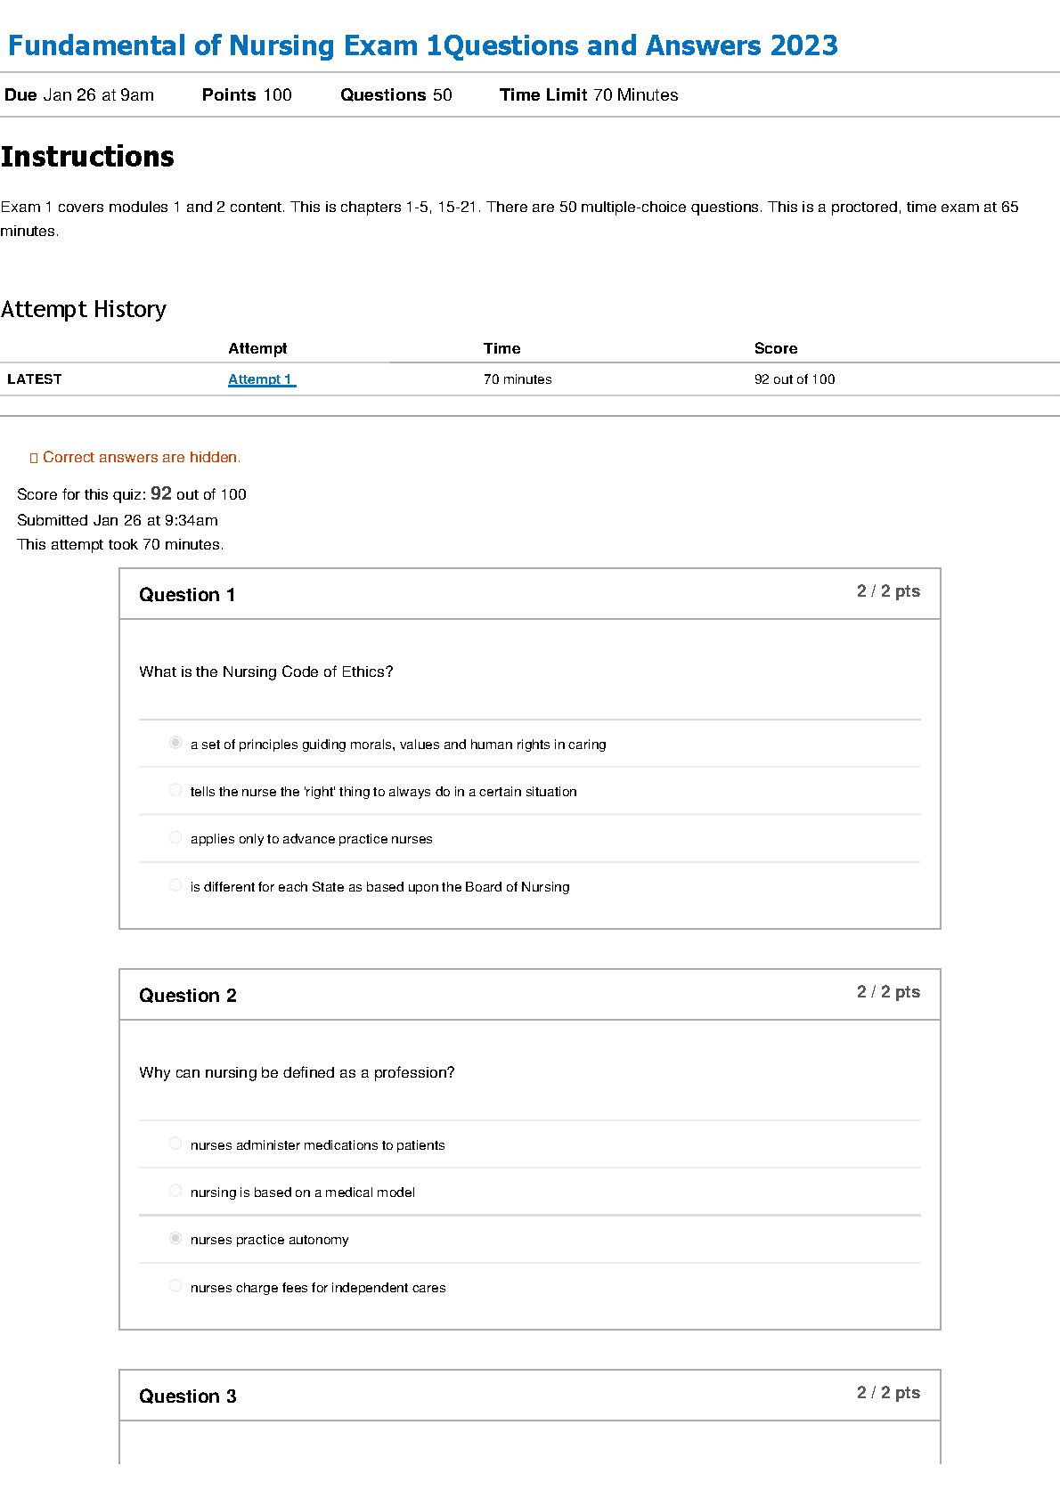Click the Attempt History heading
Screen dimensions: 1060x1498
pyautogui.click(x=84, y=309)
